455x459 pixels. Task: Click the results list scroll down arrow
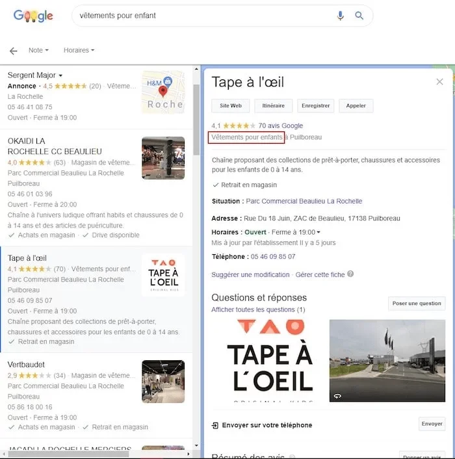pyautogui.click(x=196, y=445)
